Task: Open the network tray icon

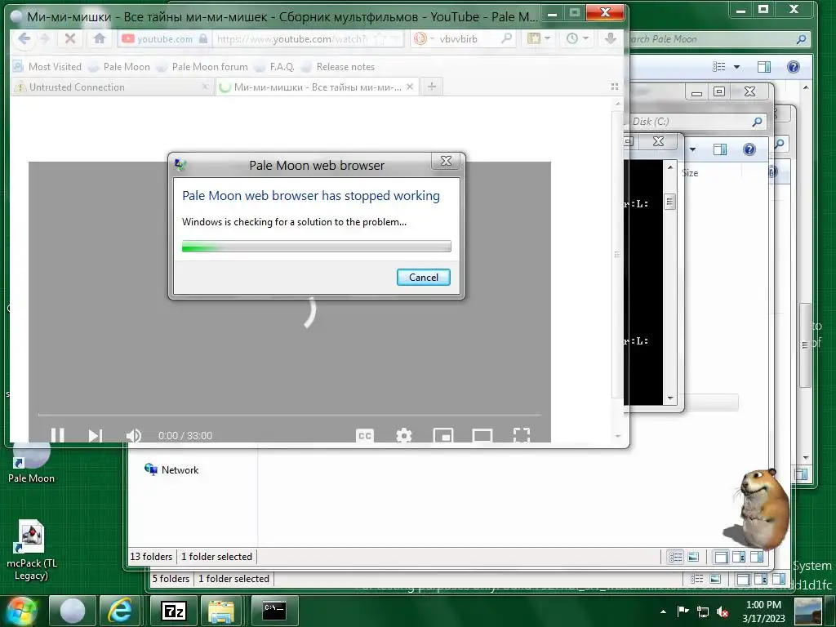Action: click(x=703, y=611)
